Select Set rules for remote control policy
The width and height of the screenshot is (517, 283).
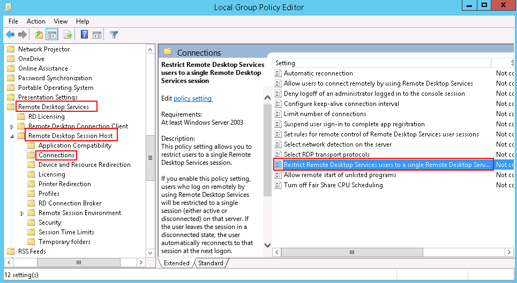pos(381,134)
